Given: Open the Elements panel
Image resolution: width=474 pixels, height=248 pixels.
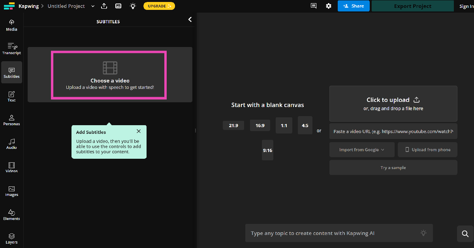Looking at the screenshot, I should pos(11,214).
